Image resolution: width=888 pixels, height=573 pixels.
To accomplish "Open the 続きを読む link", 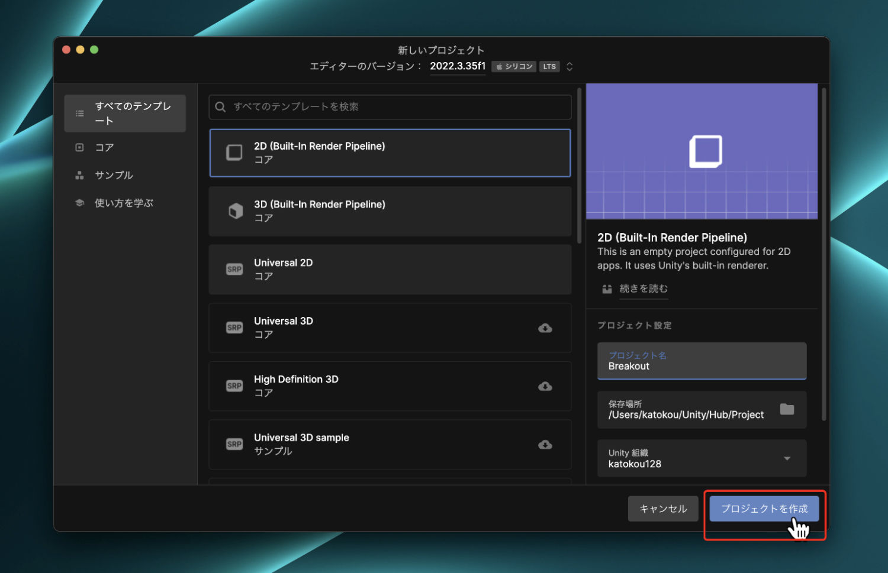I will [644, 289].
